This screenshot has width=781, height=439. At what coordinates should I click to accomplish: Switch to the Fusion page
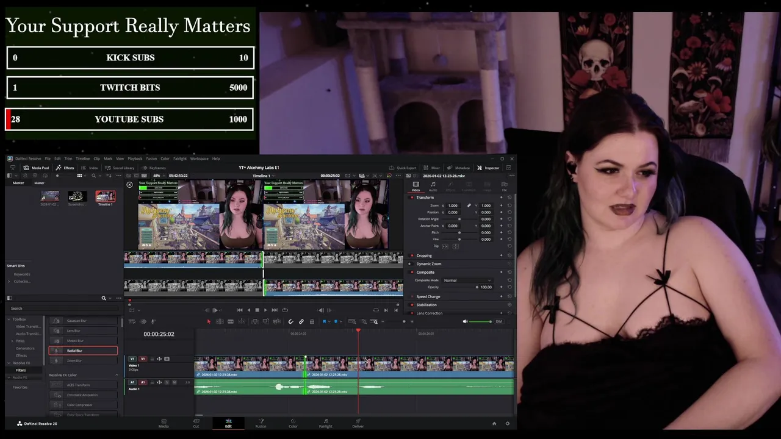261,423
